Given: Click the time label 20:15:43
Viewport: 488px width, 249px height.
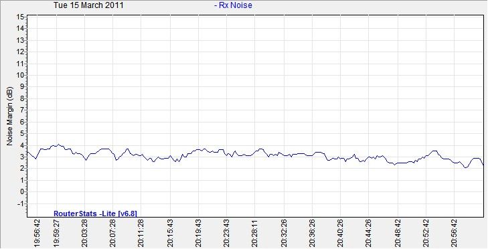Looking at the screenshot, I should click(171, 233).
